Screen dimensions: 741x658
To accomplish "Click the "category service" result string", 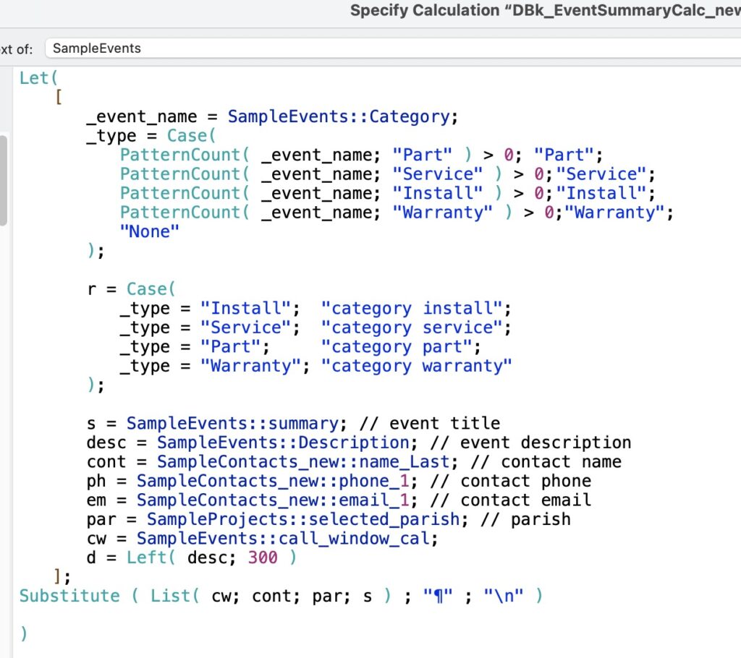I will click(x=416, y=328).
